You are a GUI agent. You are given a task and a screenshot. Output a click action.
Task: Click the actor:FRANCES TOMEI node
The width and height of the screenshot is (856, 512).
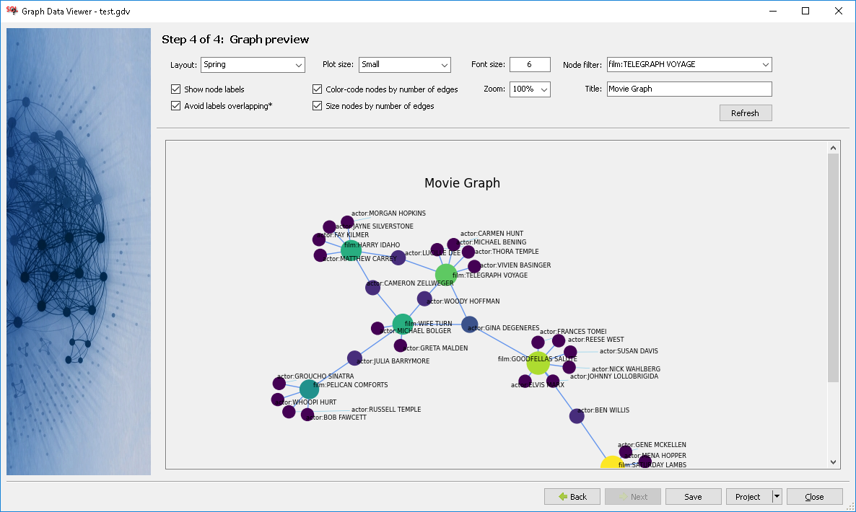click(x=538, y=343)
